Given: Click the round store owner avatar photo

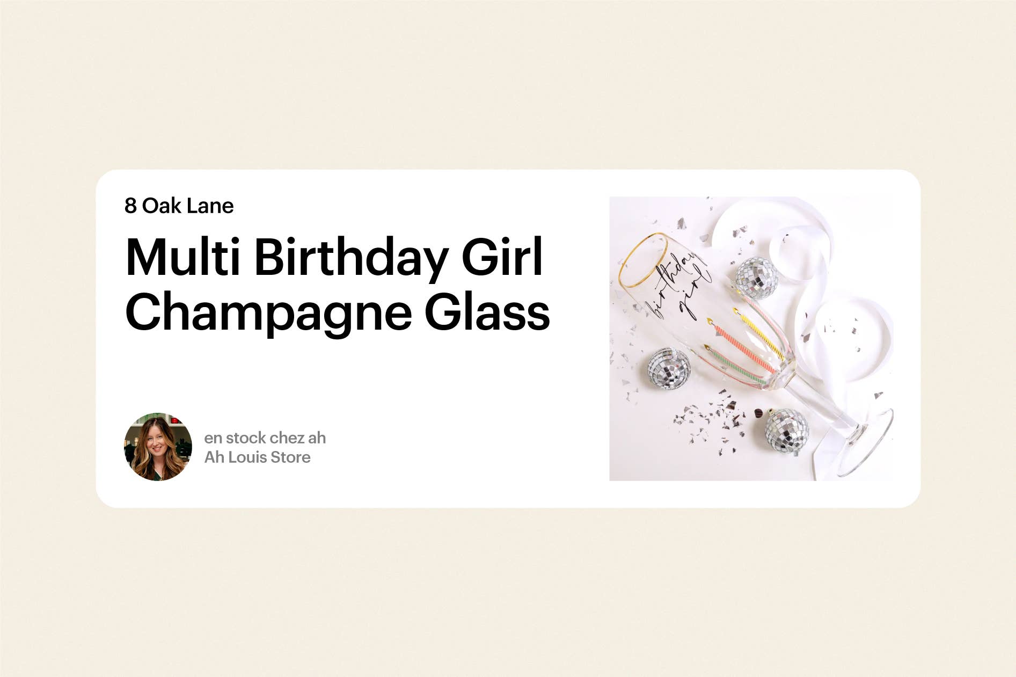Looking at the screenshot, I should 158,447.
